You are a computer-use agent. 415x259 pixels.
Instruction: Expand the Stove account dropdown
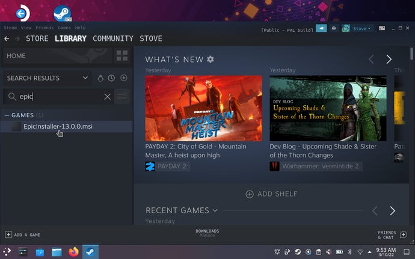[x=361, y=28]
